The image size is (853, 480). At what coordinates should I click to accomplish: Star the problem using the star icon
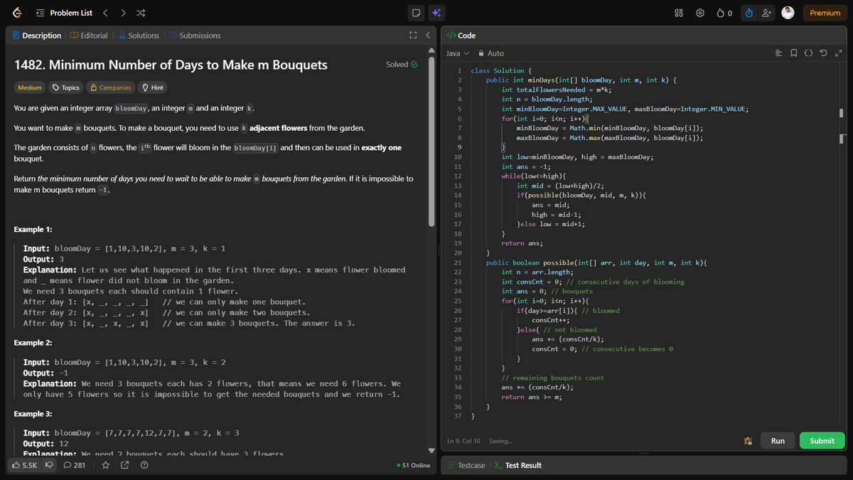click(105, 464)
